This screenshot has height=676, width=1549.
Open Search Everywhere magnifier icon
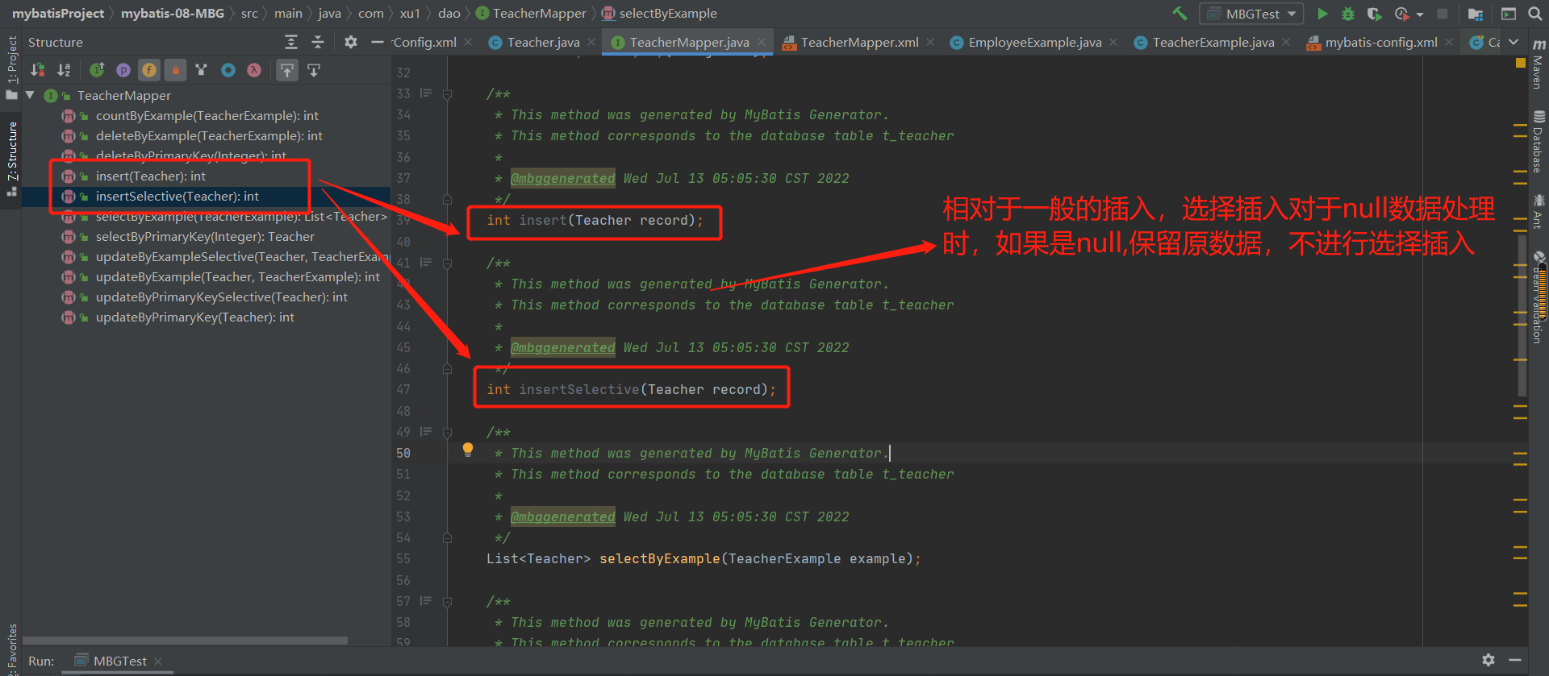point(1534,14)
